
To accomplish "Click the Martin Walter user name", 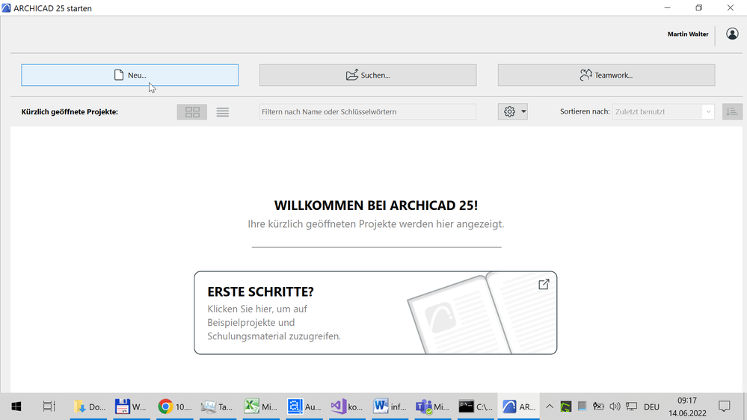I will (x=688, y=34).
